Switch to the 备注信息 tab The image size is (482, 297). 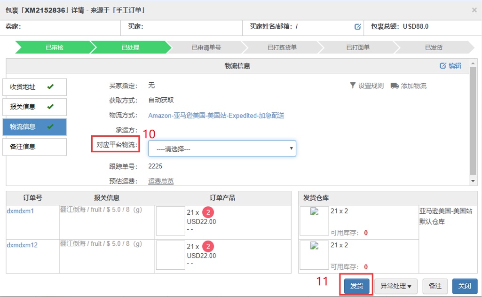[34, 147]
